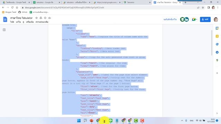This screenshot has width=221, height=124.
Task: Reload the current page
Action: pos(12,8)
